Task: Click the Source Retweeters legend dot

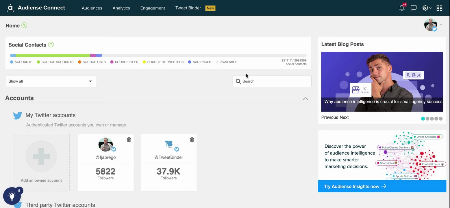Action: (x=144, y=62)
